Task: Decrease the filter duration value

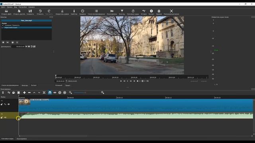Action: 26,46
